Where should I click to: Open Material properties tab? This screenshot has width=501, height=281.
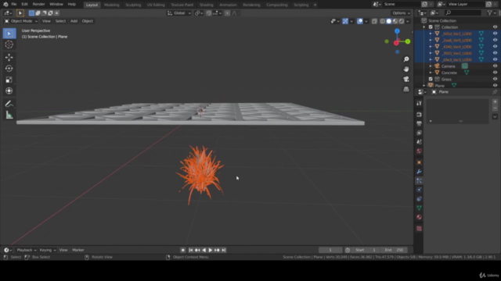click(x=420, y=217)
